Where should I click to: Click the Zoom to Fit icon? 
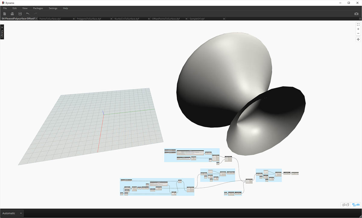(358, 25)
